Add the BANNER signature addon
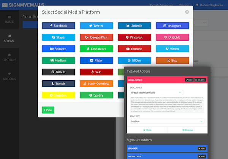228x159 pixels. 201,148
